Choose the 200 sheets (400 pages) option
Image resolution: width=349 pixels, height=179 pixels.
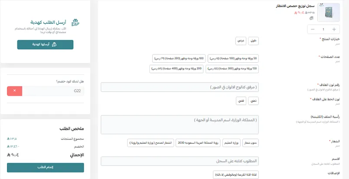coord(176,69)
